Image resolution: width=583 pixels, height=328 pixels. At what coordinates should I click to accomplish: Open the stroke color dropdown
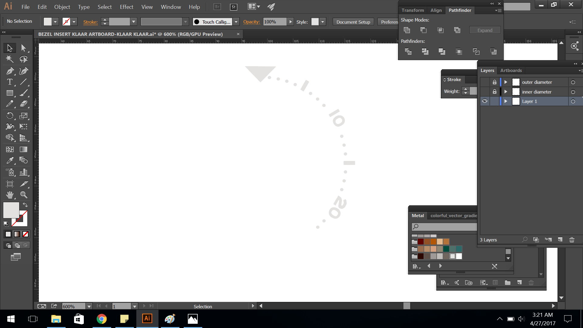point(74,22)
